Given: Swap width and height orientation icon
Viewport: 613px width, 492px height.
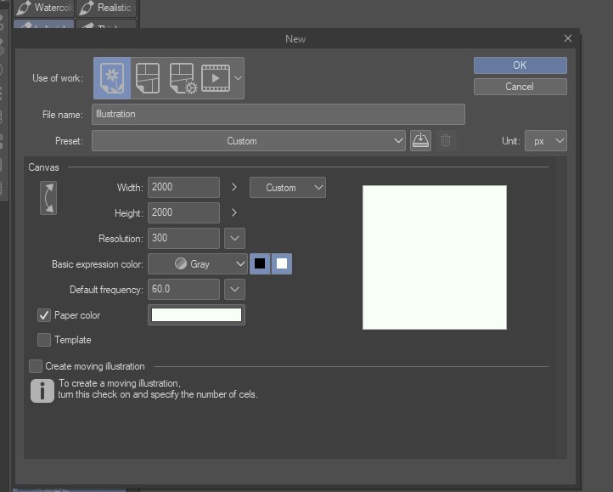Looking at the screenshot, I should coord(48,198).
